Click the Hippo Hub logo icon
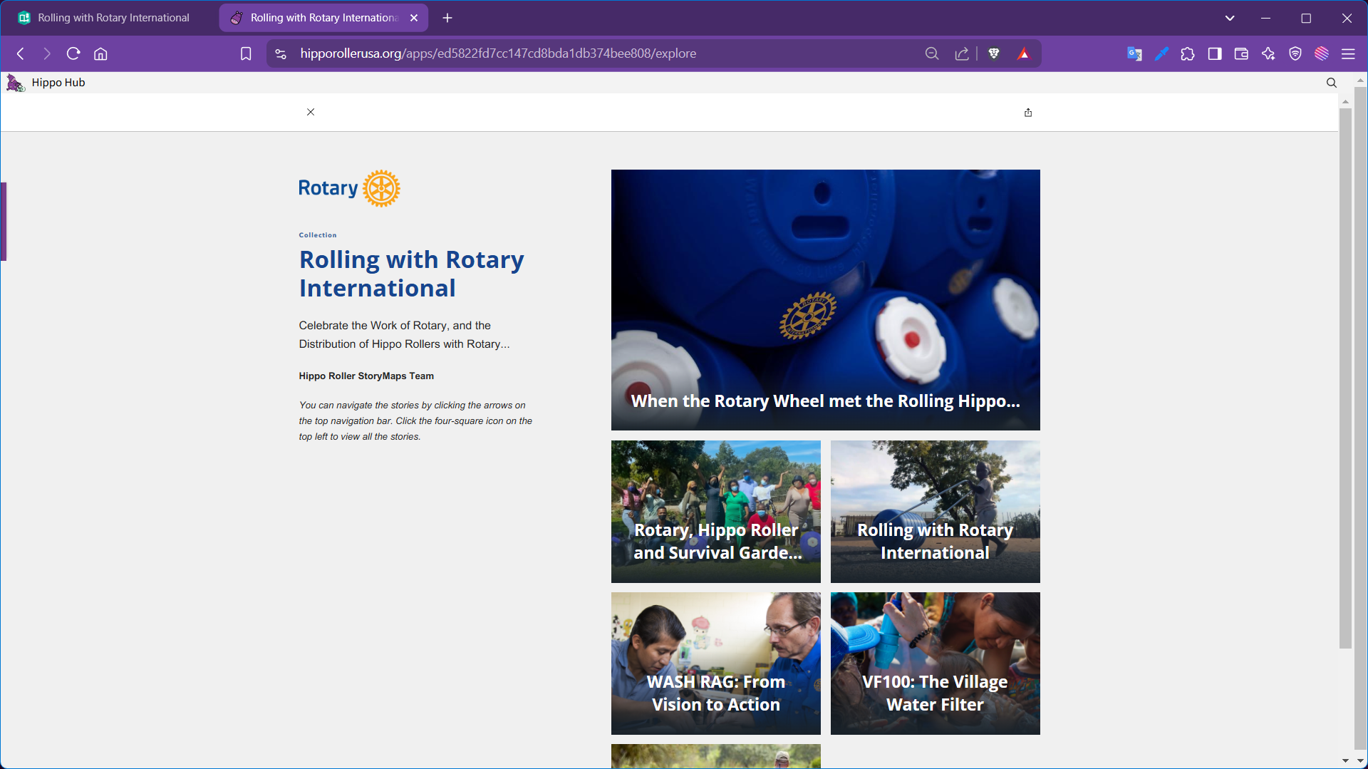The height and width of the screenshot is (769, 1368). tap(15, 83)
